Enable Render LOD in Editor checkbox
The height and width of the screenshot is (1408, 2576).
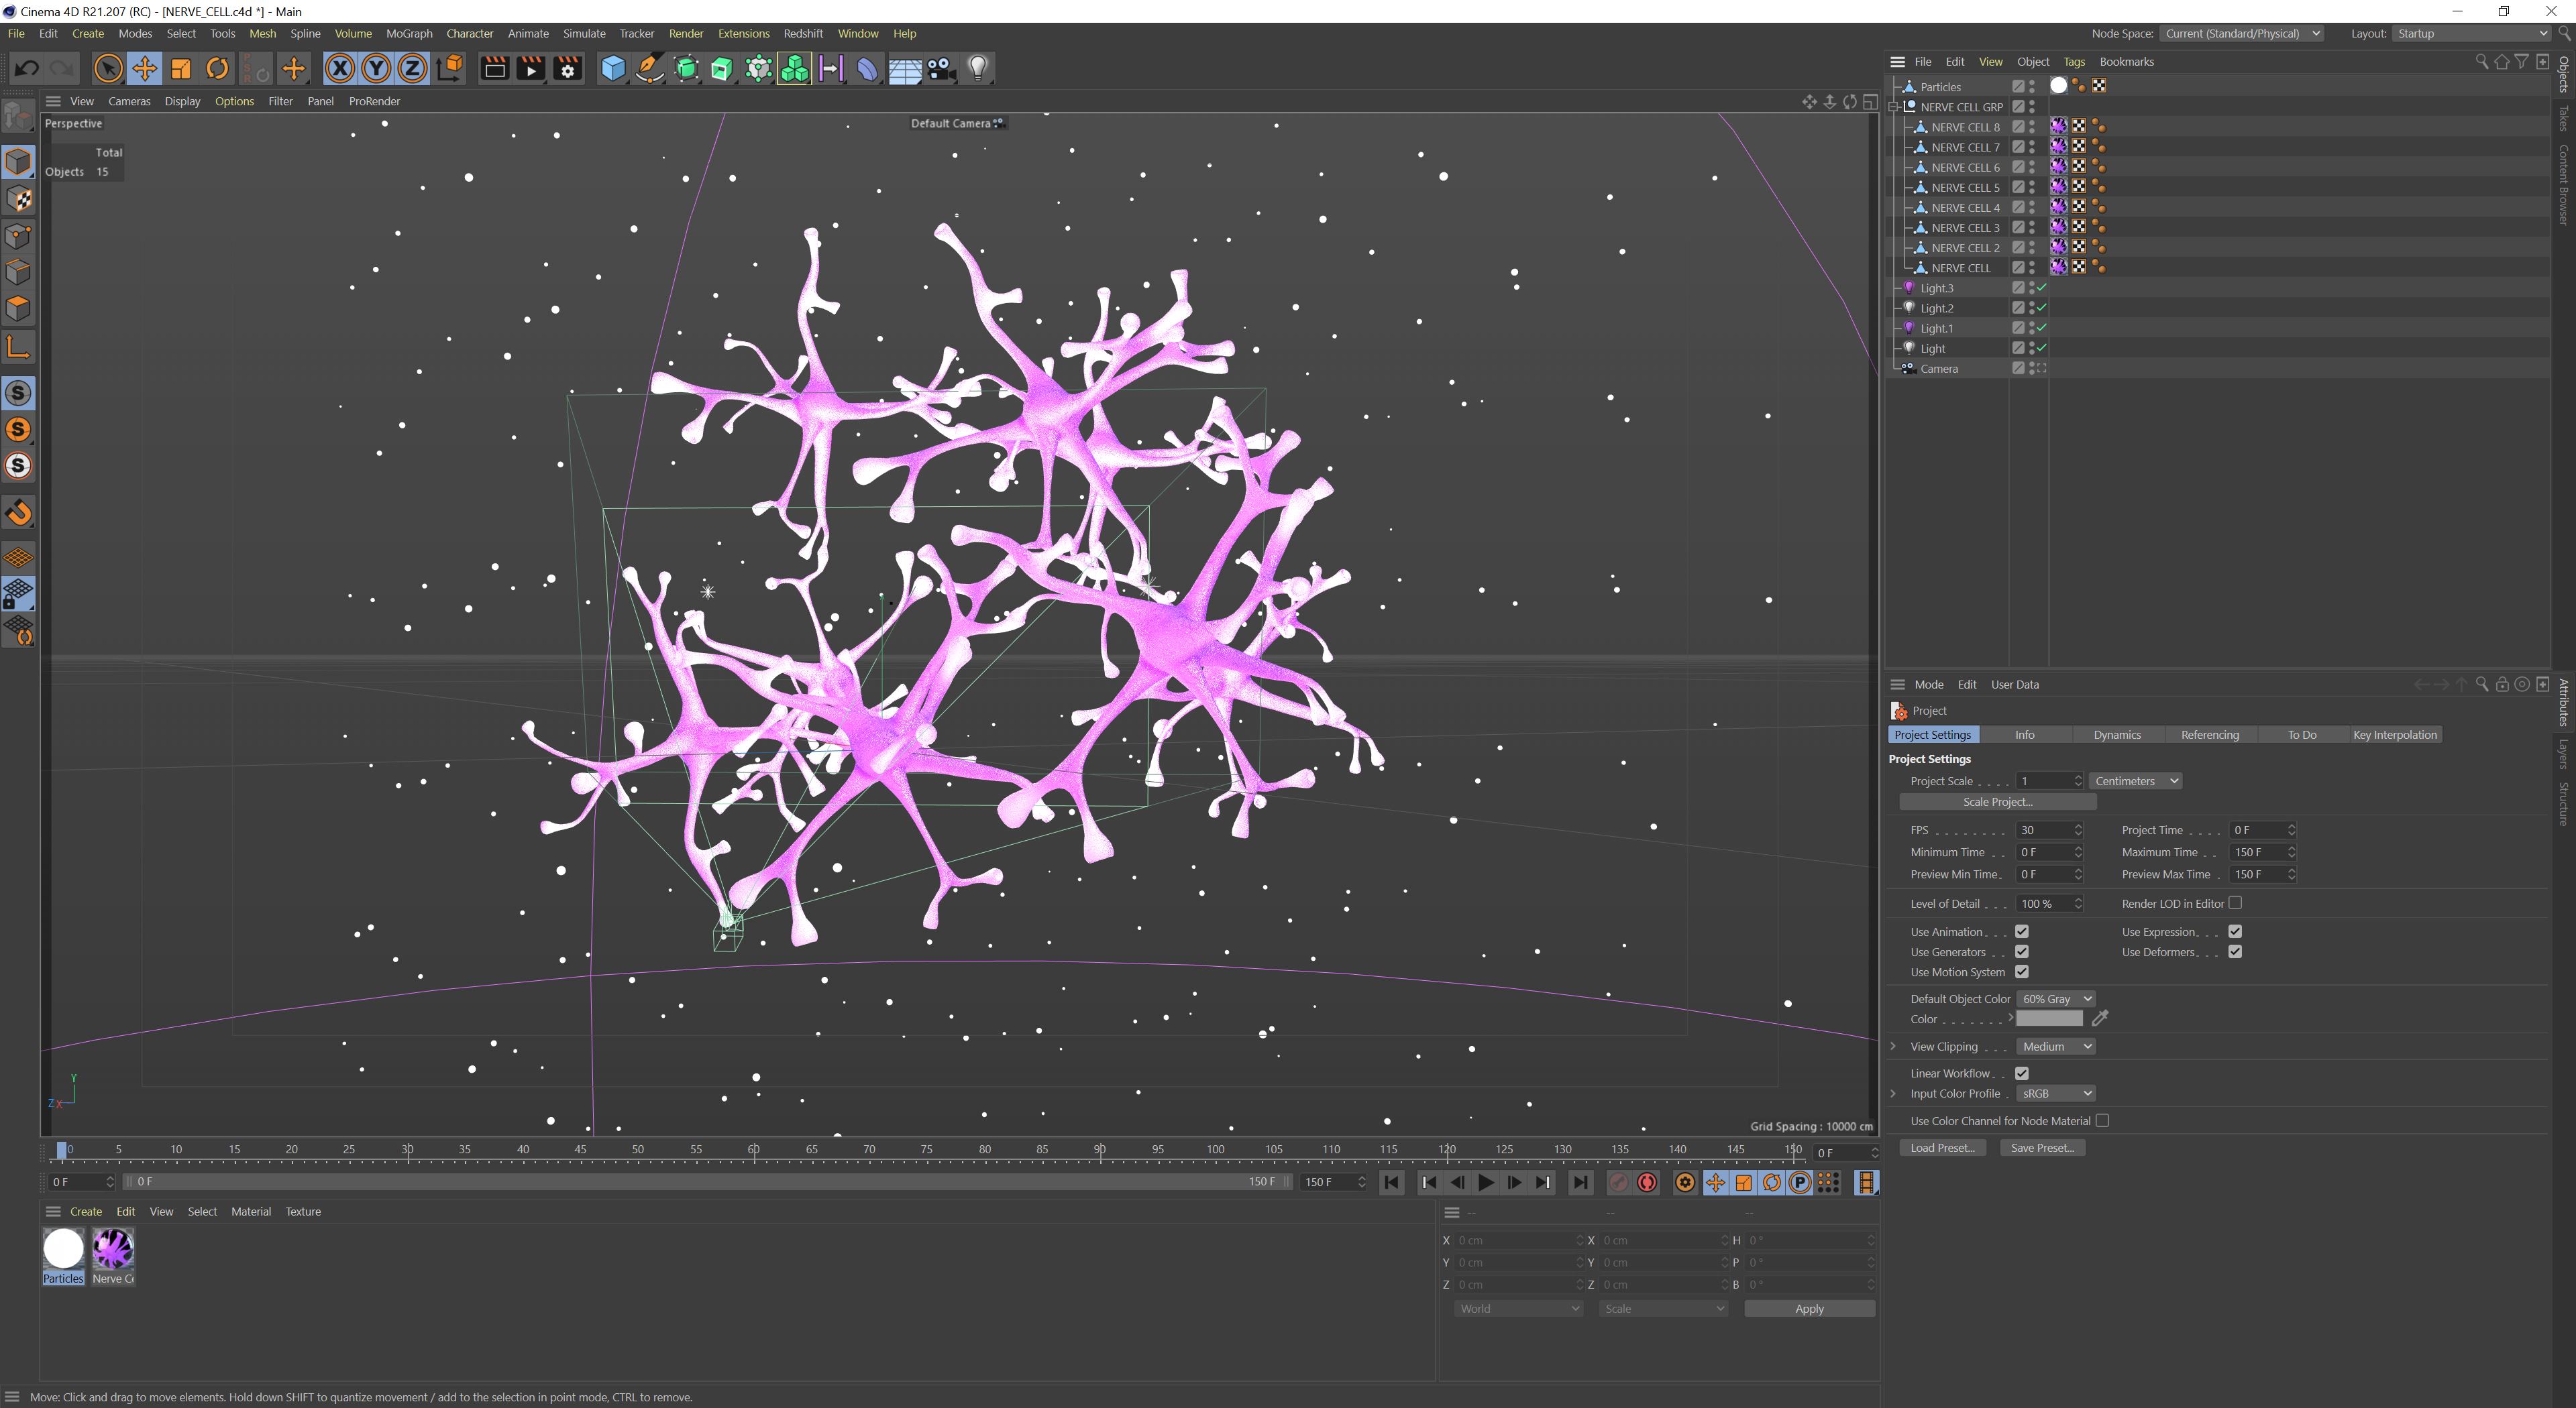pyautogui.click(x=2235, y=903)
